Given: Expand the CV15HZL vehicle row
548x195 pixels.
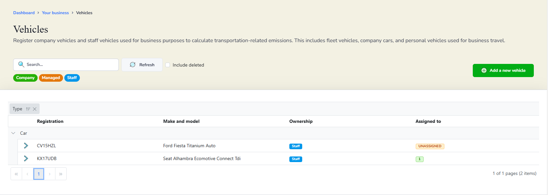Looking at the screenshot, I should coord(26,146).
